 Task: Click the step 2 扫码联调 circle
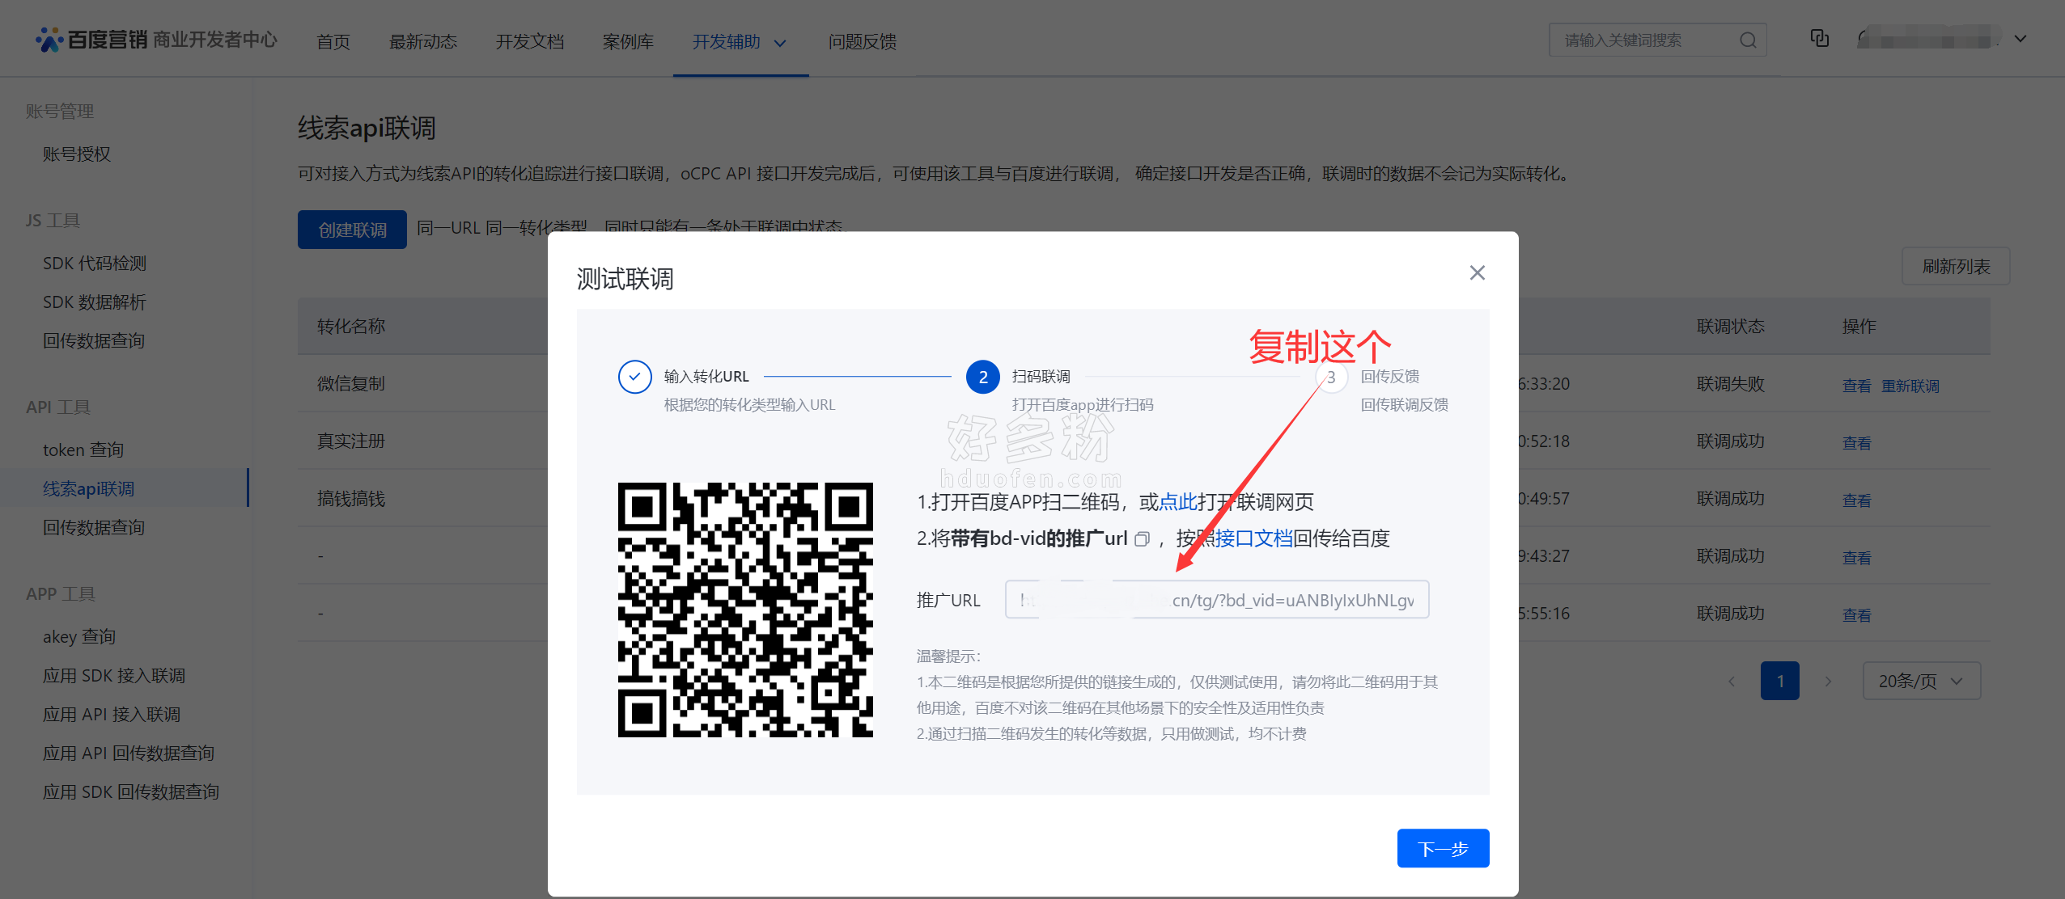click(983, 377)
